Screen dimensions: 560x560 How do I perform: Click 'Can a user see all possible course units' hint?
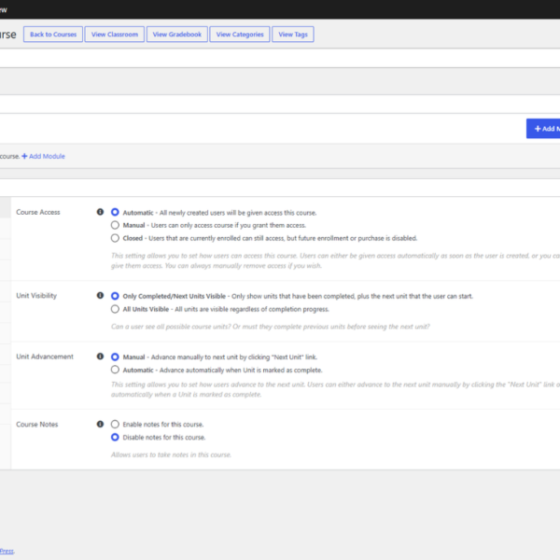(x=271, y=327)
